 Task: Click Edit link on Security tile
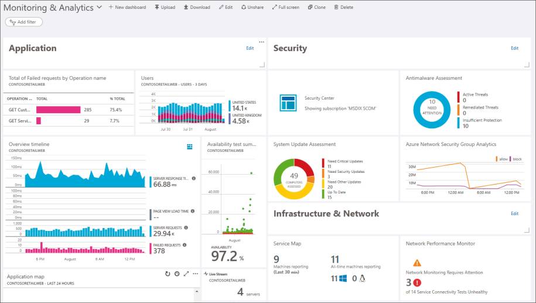click(514, 48)
